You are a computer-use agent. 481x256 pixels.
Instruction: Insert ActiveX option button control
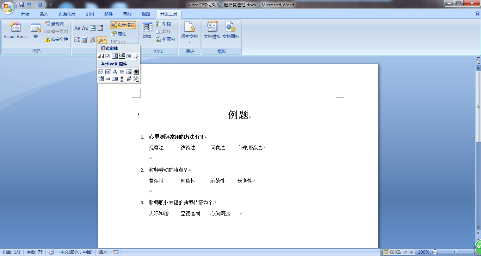point(122,72)
